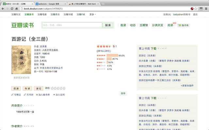Mark the book as 读过
This screenshot has width=209, height=130.
tap(39, 88)
